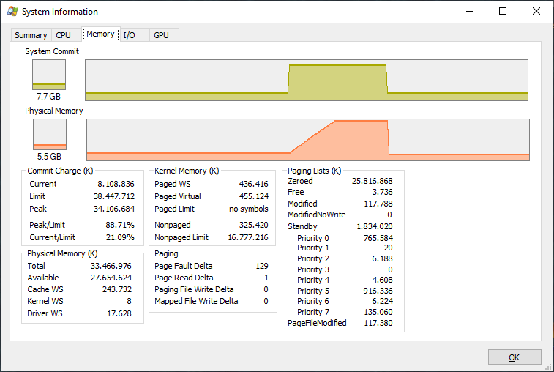Viewport: 554px width, 372px height.
Task: Click Zeroed value 25.816.868
Action: [x=372, y=181]
